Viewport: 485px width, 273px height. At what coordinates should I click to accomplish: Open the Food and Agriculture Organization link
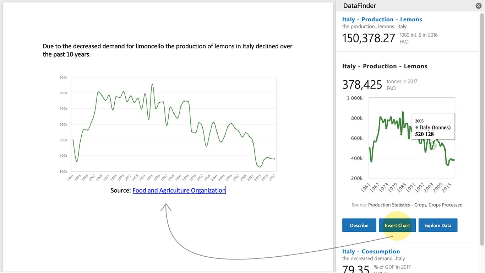tap(179, 191)
